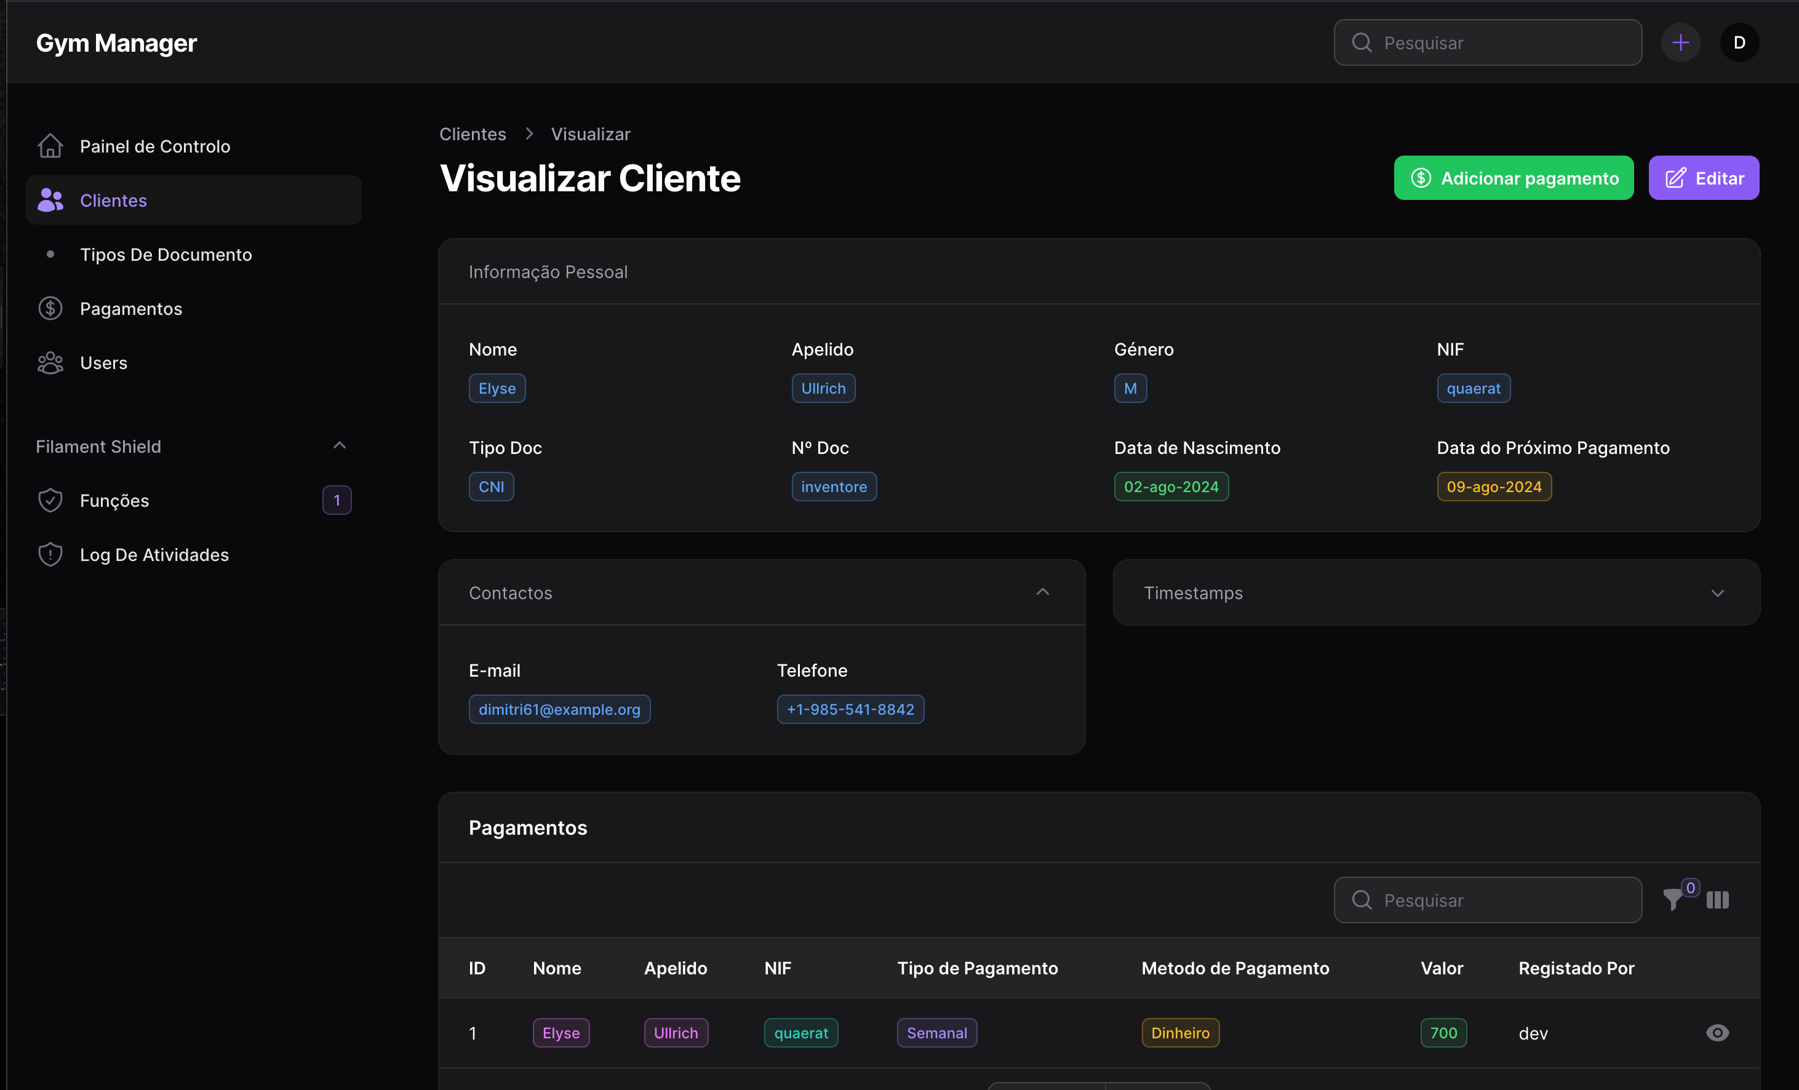
Task: Collapse the Contactos section
Action: point(1043,592)
